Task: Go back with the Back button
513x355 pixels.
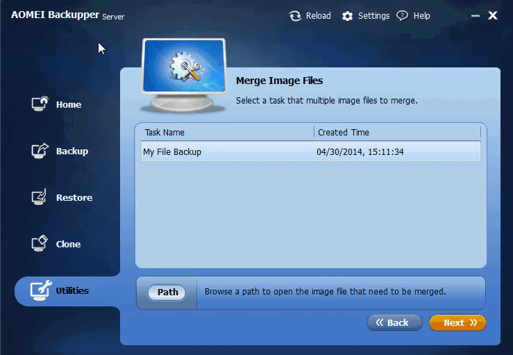Action: [x=394, y=322]
